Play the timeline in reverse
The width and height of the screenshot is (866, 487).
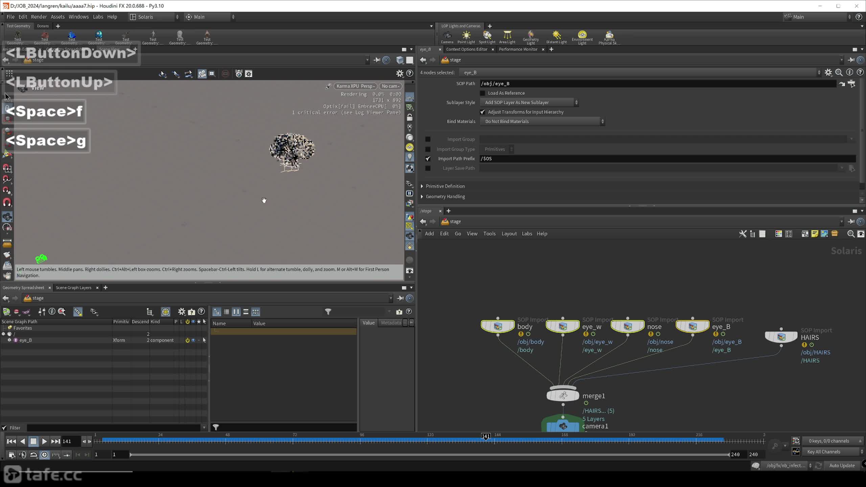pyautogui.click(x=22, y=441)
